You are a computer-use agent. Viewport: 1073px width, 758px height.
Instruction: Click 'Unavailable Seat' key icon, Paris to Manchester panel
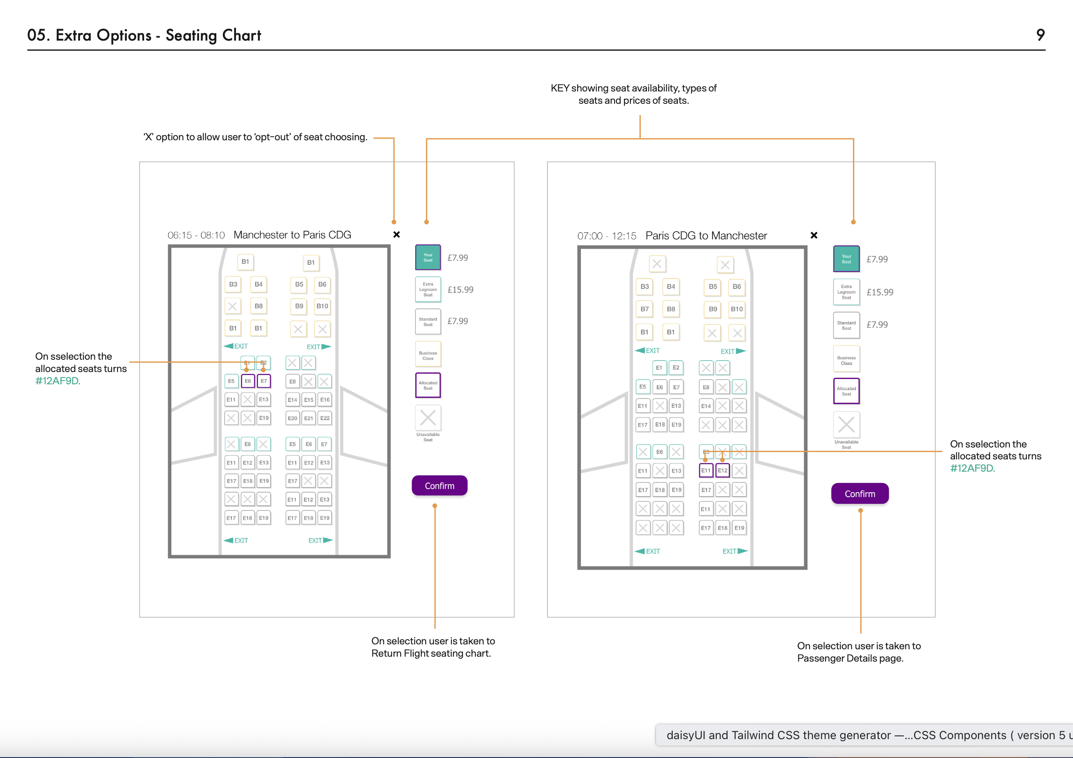(846, 425)
